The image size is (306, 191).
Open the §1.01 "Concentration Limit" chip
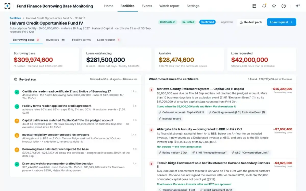(x=250, y=153)
